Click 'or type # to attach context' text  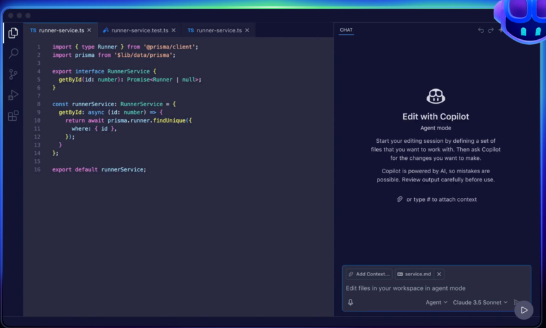click(x=441, y=199)
